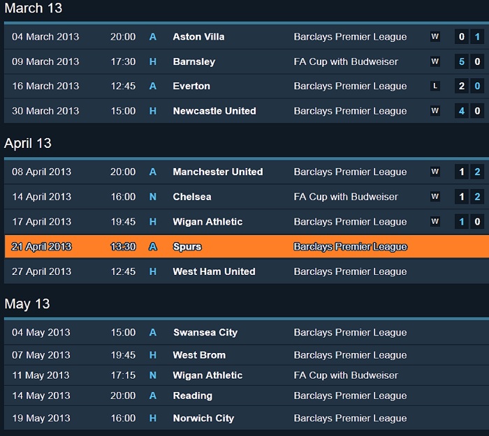Click the H venue marker for Barnsley fixture
This screenshot has height=436, width=489.
[x=153, y=61]
